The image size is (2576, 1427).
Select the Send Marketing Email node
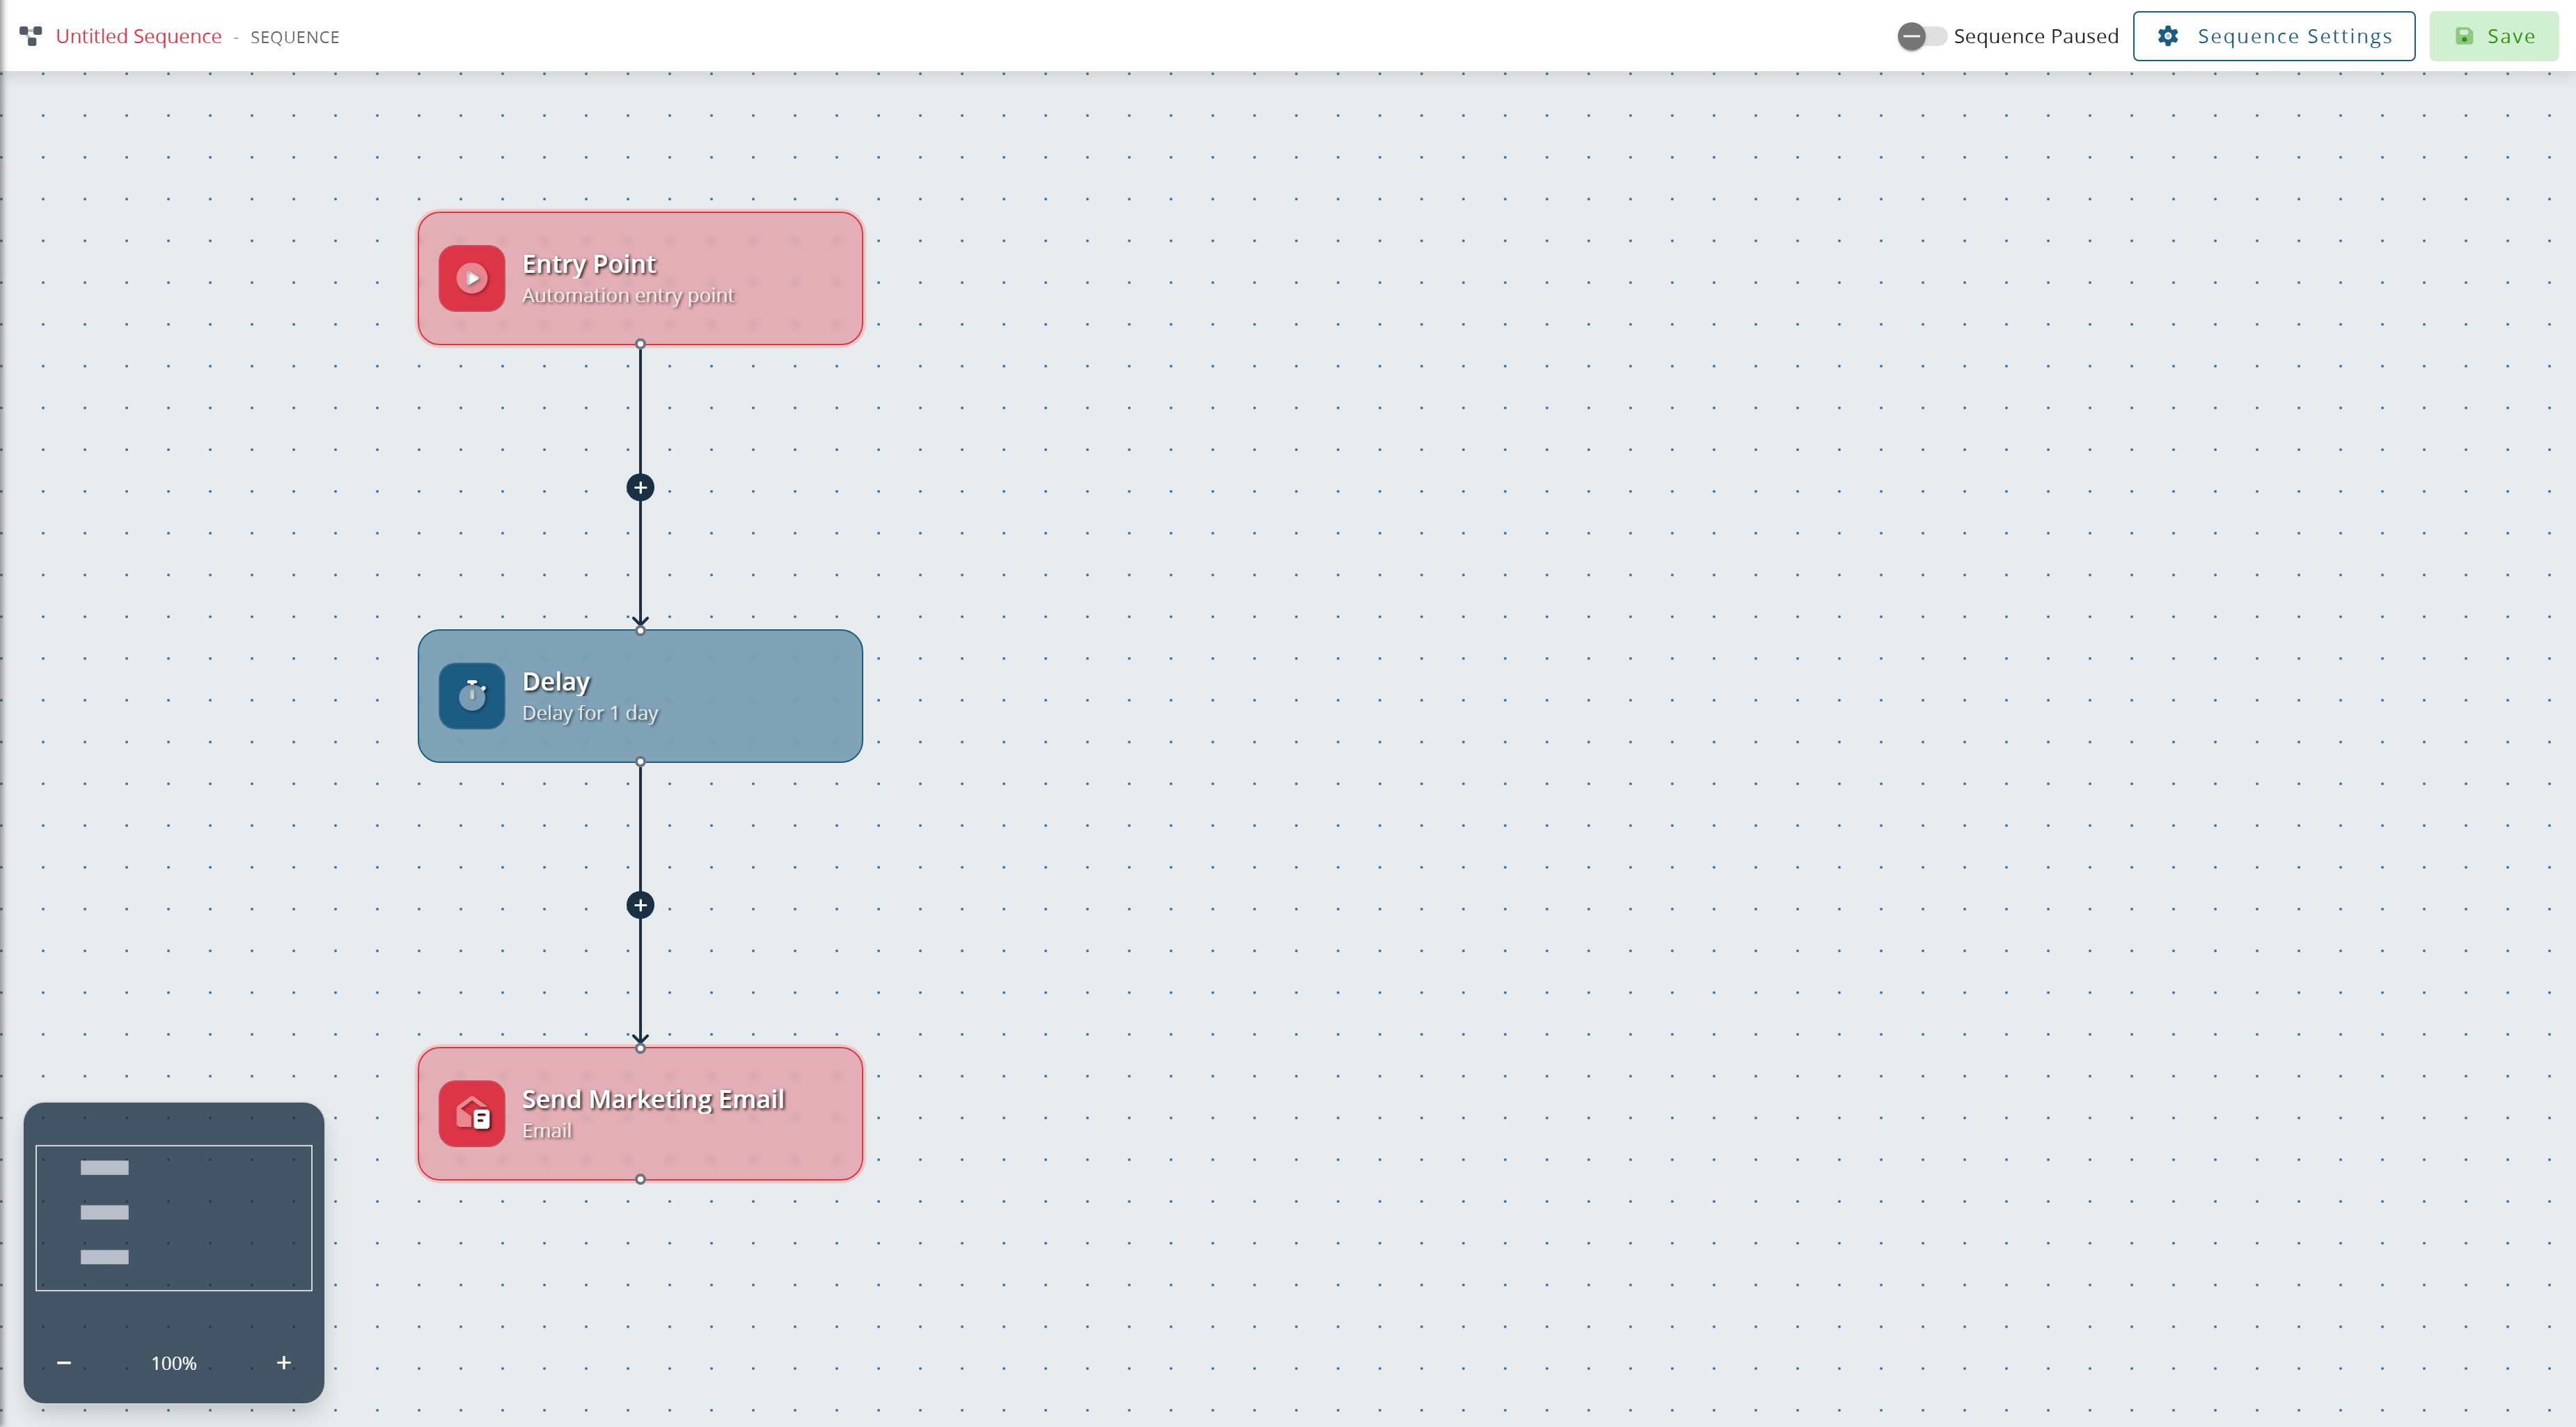640,1113
